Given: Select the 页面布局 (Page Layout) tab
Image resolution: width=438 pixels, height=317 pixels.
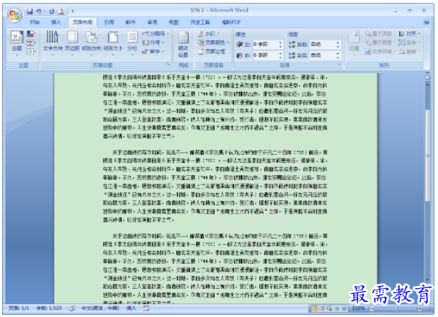Looking at the screenshot, I should (82, 22).
